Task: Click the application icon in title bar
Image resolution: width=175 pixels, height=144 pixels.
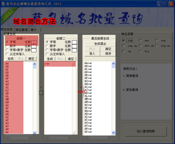Action: click(x=3, y=4)
